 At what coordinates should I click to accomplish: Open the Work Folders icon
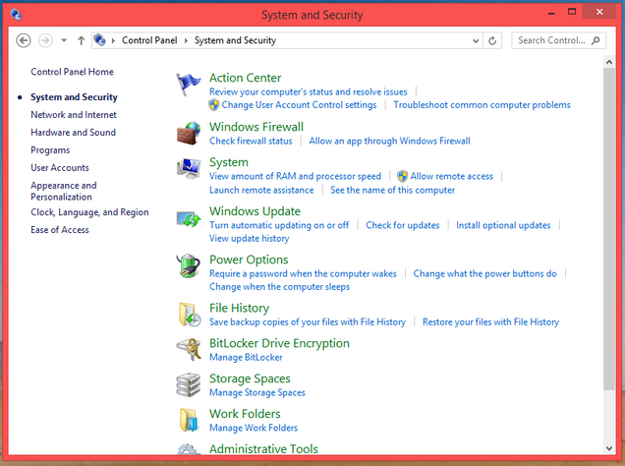[x=189, y=420]
